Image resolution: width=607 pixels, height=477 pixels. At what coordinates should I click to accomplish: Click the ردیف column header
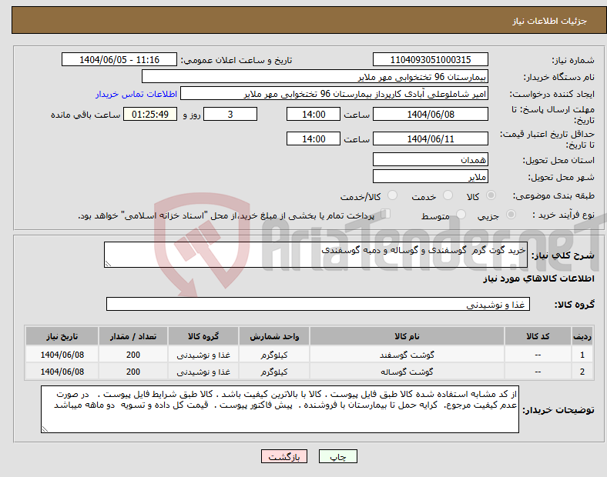click(582, 336)
